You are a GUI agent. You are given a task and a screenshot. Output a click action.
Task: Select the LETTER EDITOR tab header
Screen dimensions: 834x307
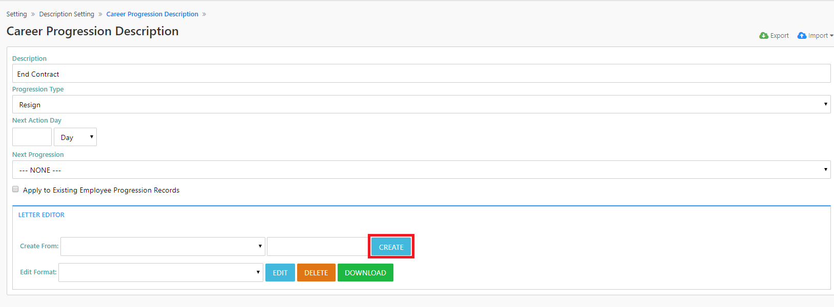click(x=41, y=215)
